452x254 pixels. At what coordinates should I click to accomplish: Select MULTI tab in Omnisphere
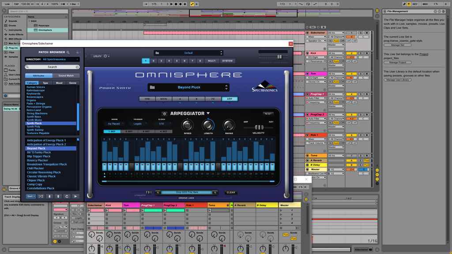point(211,61)
